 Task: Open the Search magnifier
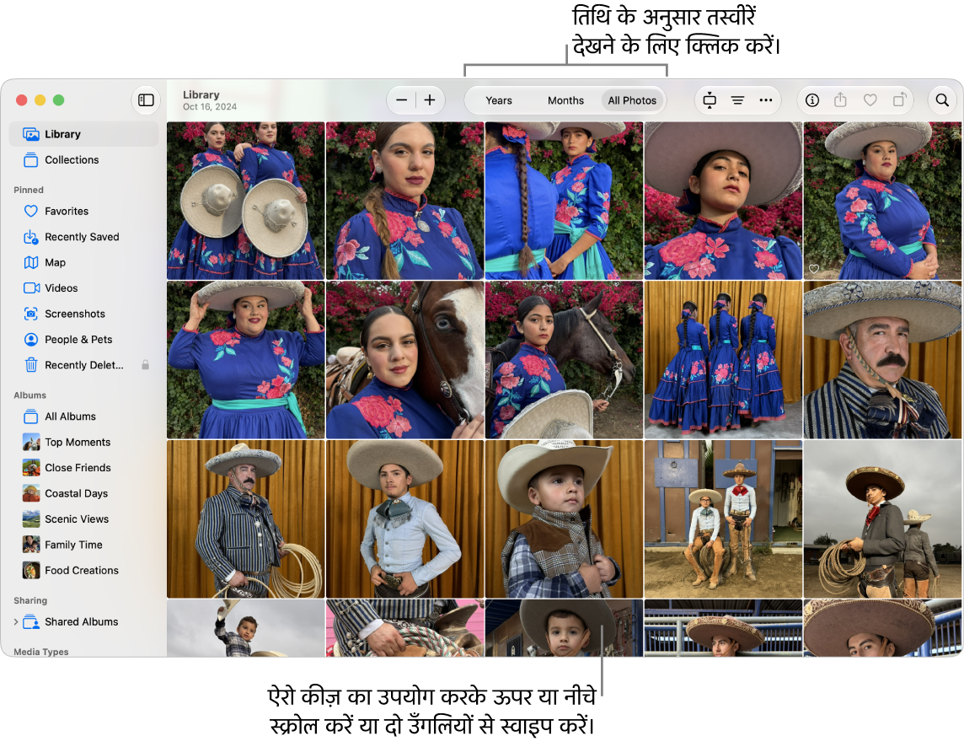942,100
